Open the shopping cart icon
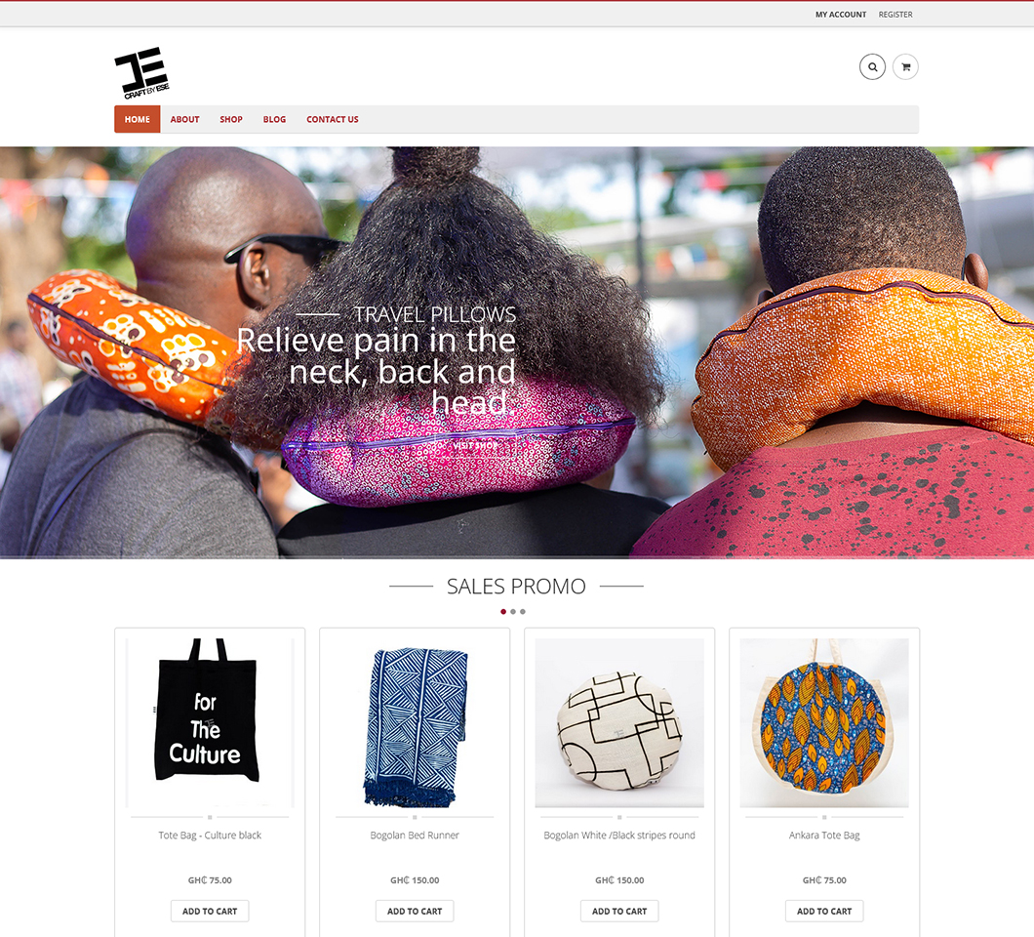Screen dimensions: 1034x937 905,66
